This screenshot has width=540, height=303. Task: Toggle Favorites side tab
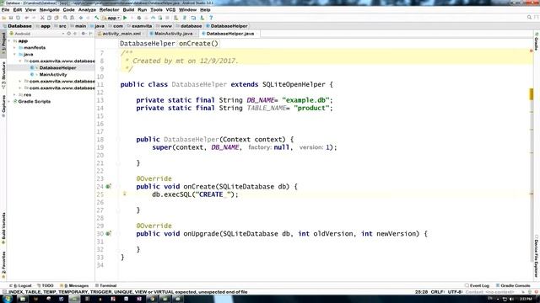click(x=3, y=264)
